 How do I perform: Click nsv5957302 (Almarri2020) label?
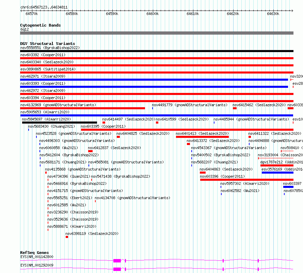[x=245, y=183]
